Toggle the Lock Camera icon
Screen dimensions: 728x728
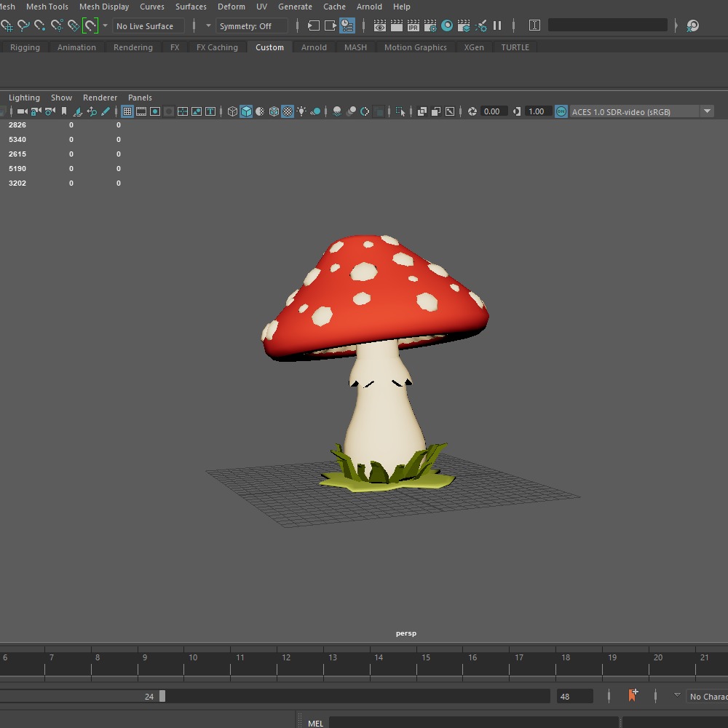click(36, 111)
